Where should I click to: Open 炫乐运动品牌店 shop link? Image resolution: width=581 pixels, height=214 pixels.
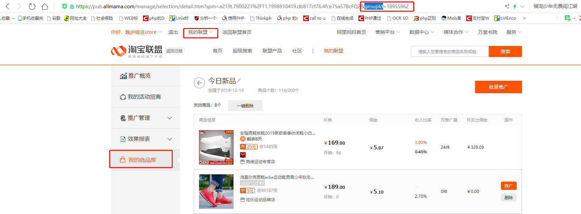point(260,200)
